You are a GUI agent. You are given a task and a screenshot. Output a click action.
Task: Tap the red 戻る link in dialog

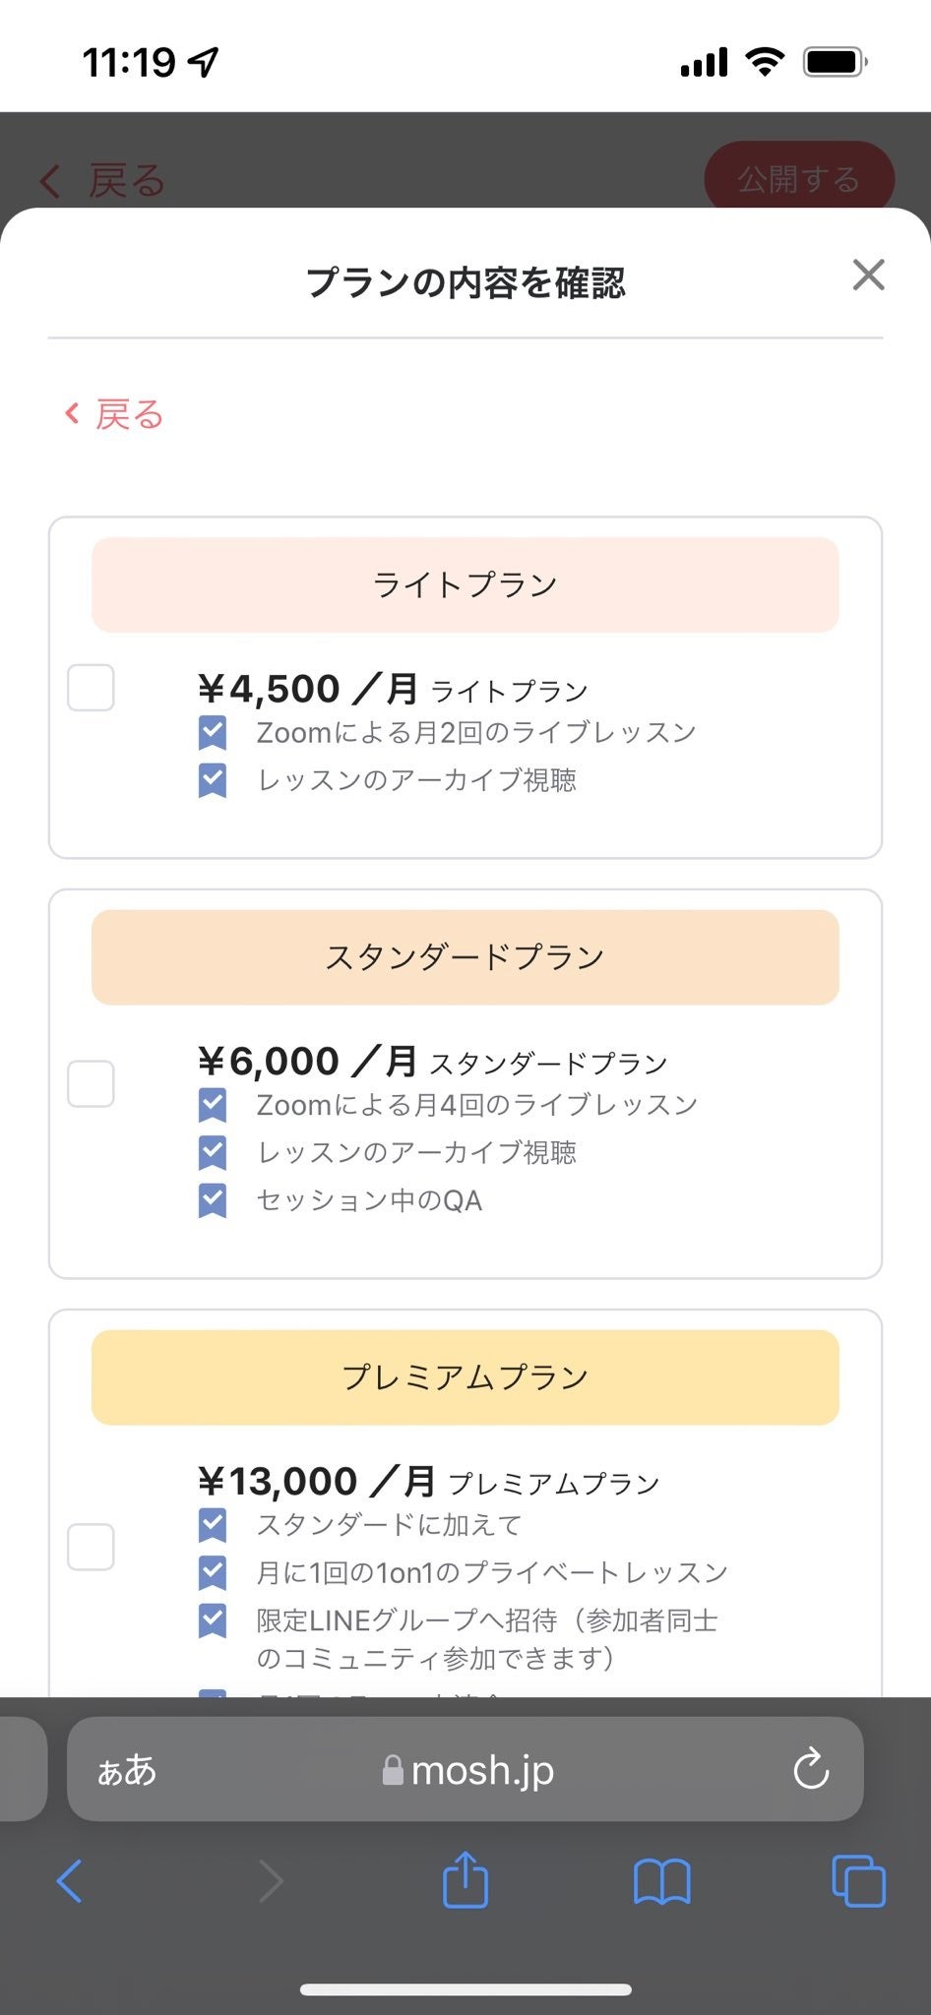coord(115,414)
